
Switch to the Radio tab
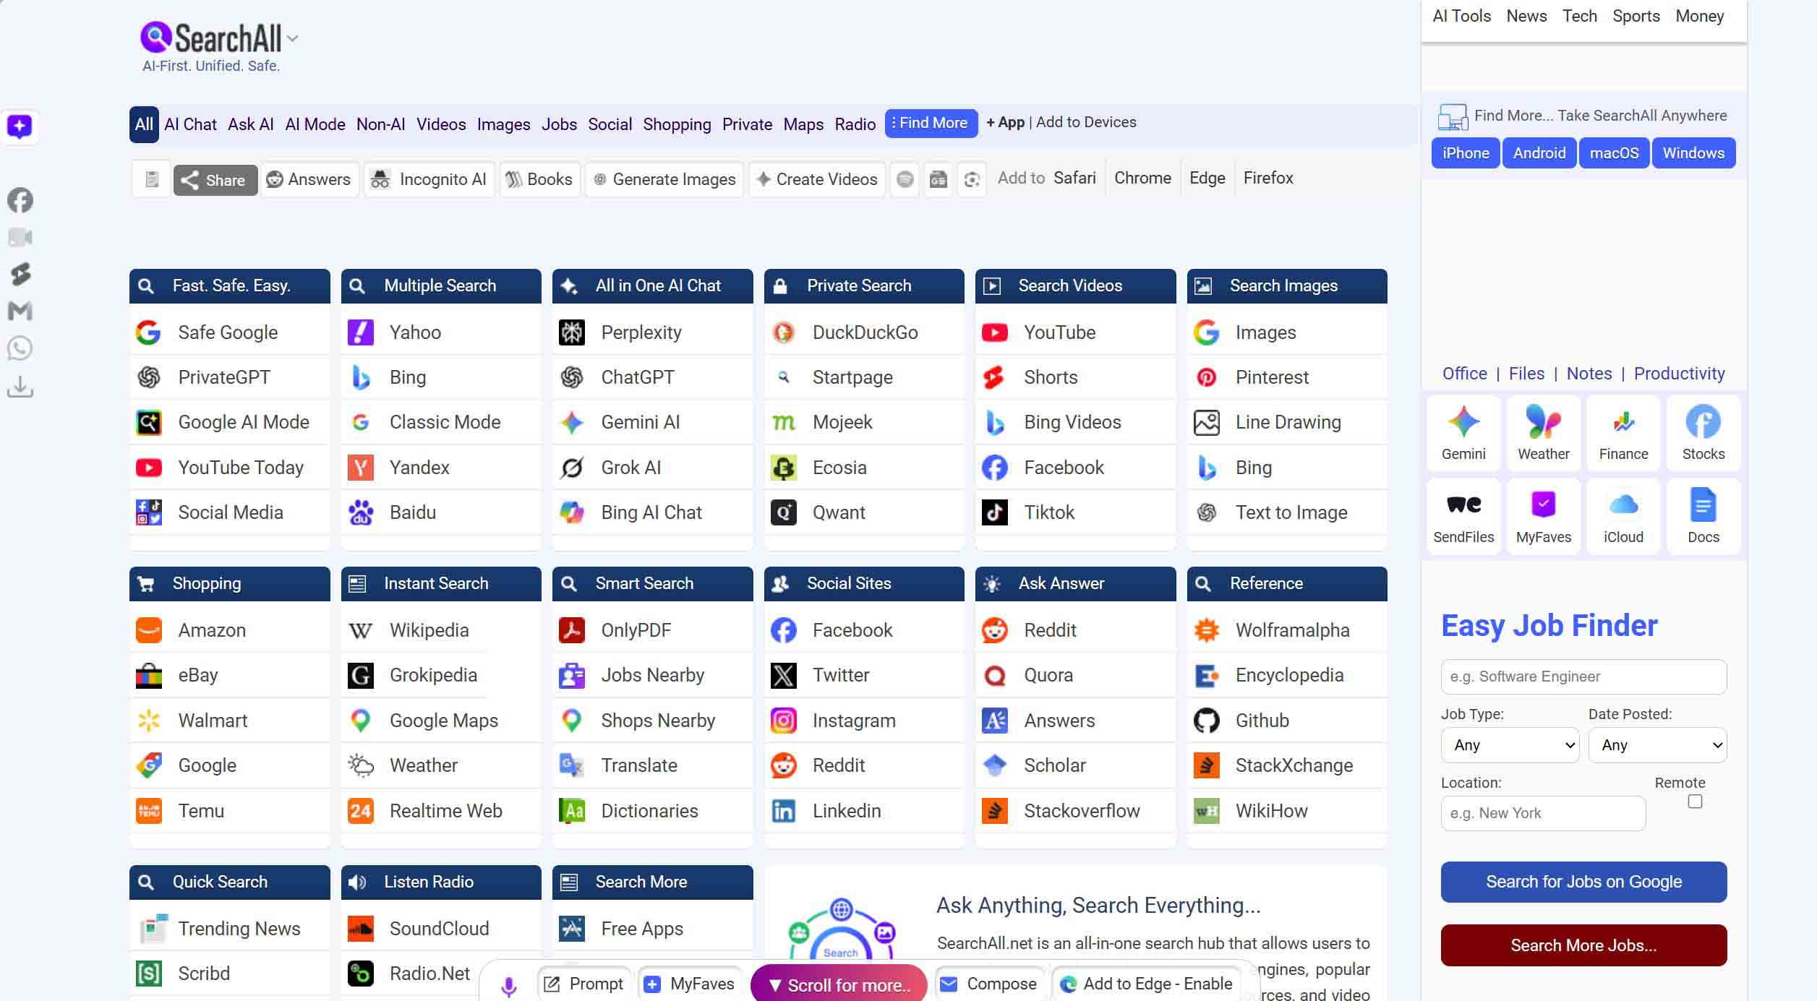[x=855, y=124]
